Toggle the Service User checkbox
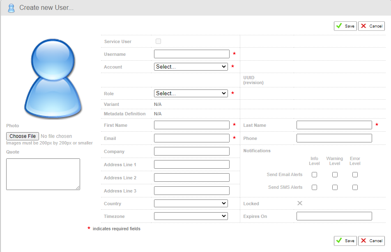 coord(158,41)
